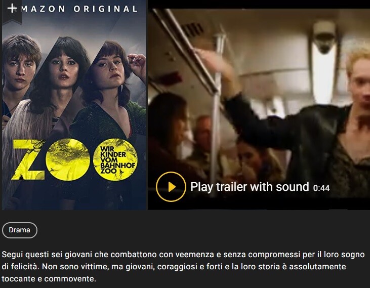This screenshot has width=370, height=288.
Task: Add title to watchlist with plus icon
Action: (x=12, y=9)
